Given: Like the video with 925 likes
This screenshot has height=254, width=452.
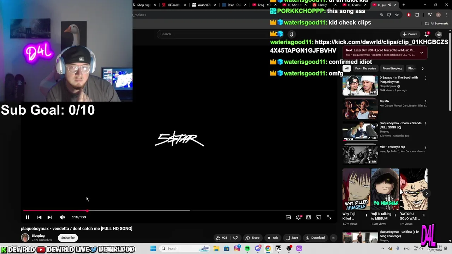Looking at the screenshot, I should (221, 238).
